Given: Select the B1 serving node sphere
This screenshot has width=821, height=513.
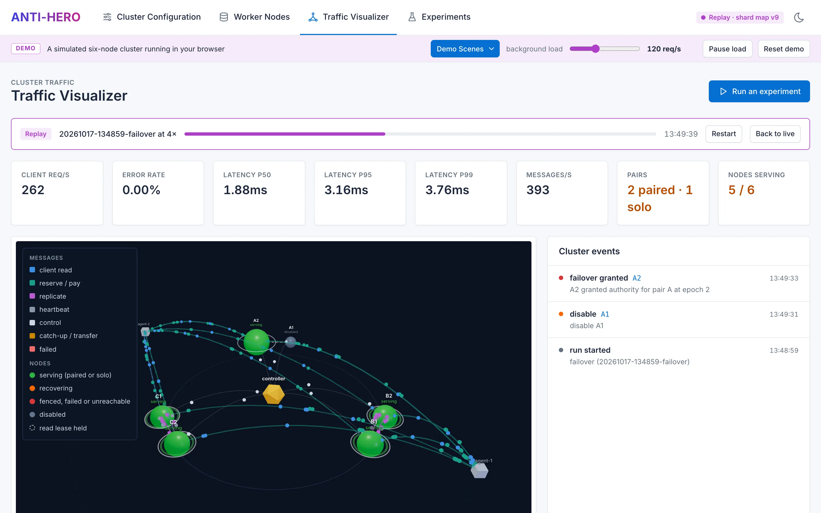Looking at the screenshot, I should pos(370,444).
